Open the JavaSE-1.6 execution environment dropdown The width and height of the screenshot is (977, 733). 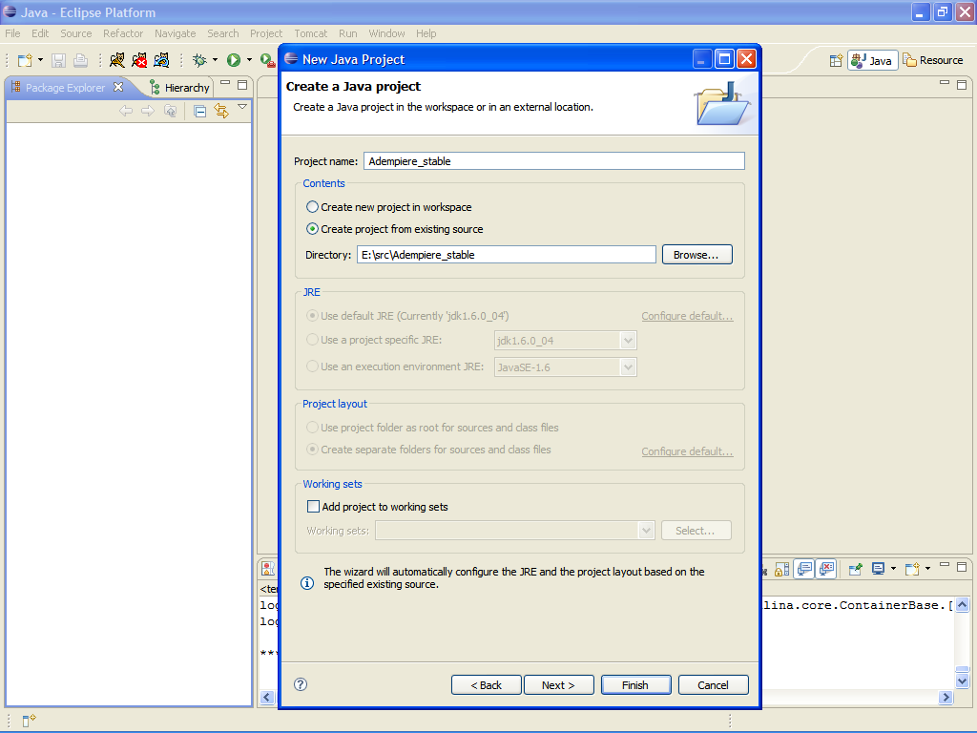tap(628, 367)
